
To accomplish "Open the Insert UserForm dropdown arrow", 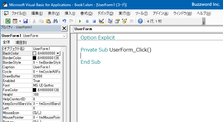I will pos(20,21).
